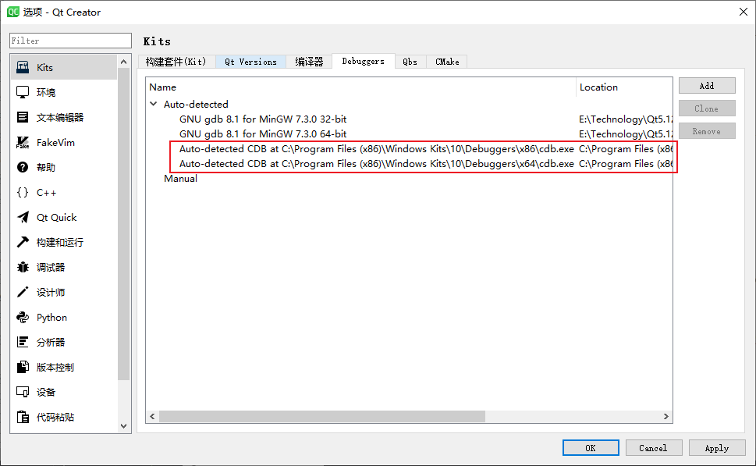This screenshot has width=756, height=466.
Task: Click the Filter input field
Action: [x=70, y=41]
